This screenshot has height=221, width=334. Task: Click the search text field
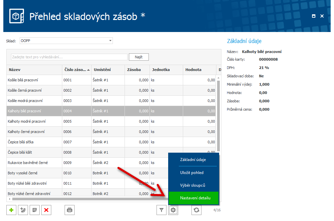(69, 57)
